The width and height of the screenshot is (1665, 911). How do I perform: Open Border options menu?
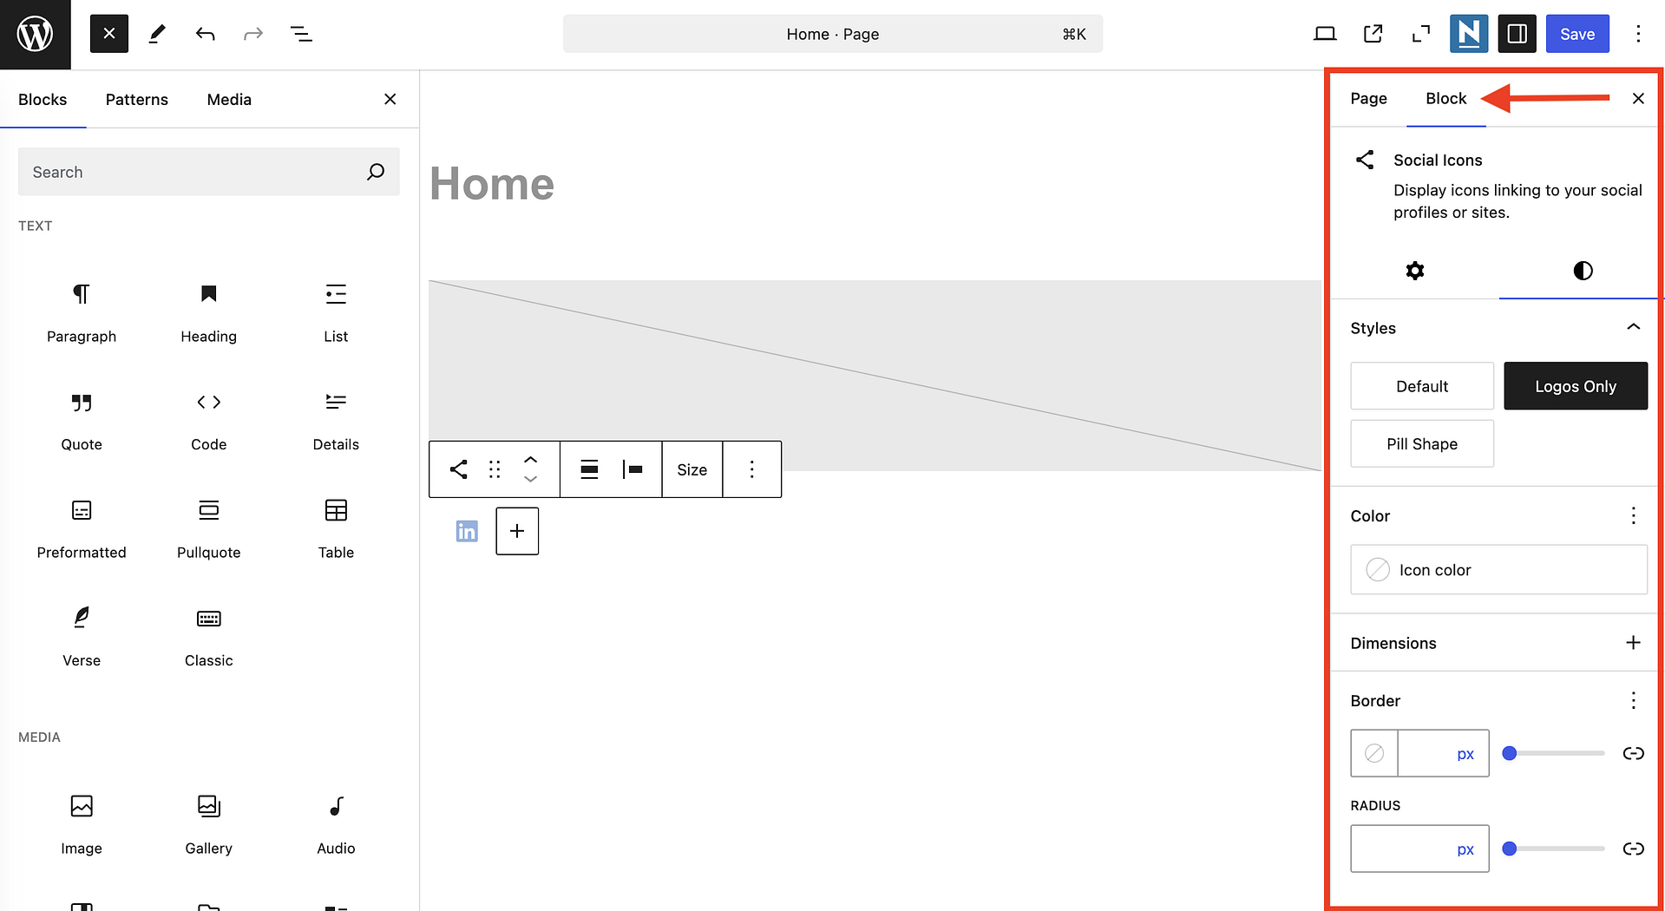pos(1633,700)
